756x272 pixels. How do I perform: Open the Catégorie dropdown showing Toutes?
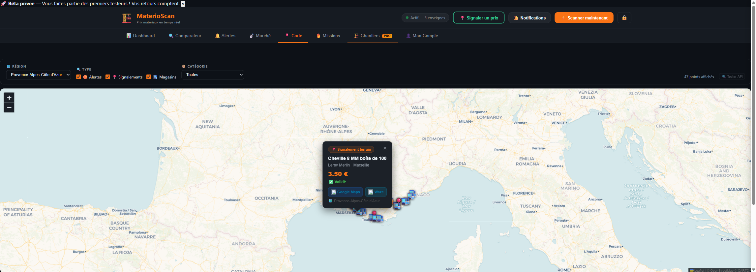point(213,75)
